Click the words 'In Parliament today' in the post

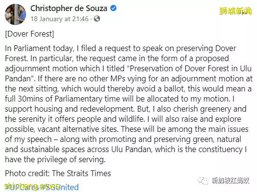pyautogui.click(x=39, y=48)
